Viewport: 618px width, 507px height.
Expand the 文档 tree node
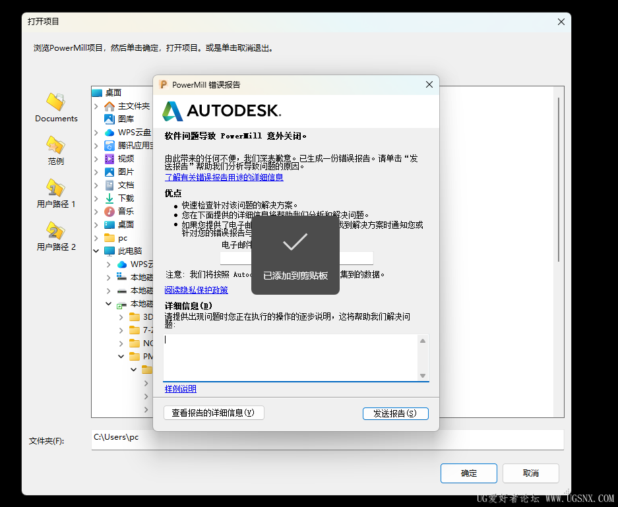point(96,185)
